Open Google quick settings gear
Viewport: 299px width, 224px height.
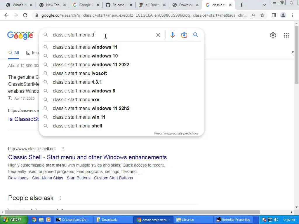pos(273,35)
